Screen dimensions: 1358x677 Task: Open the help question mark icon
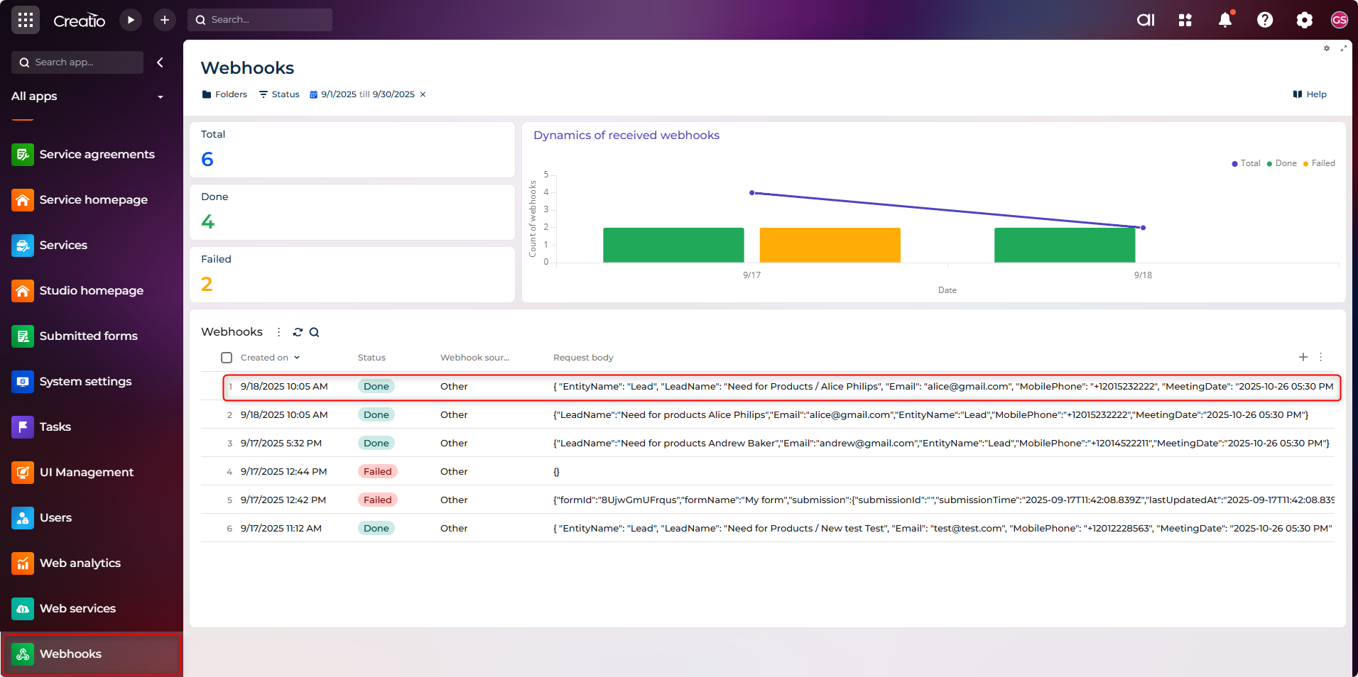point(1265,20)
